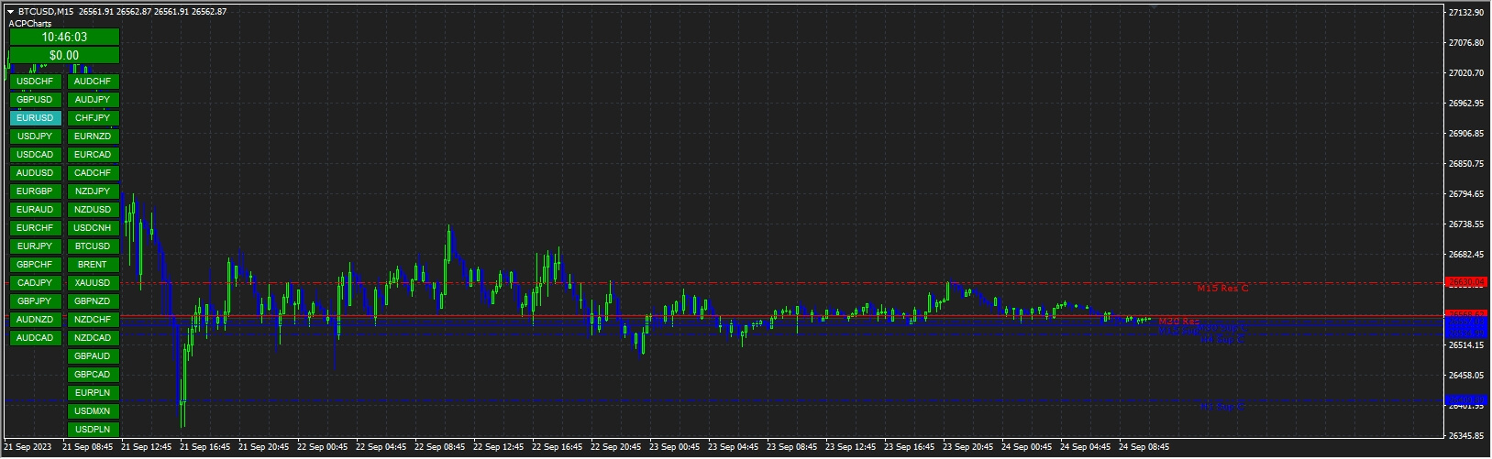Select the USDCHF pair button
Viewport: 1492px width, 459px height.
pos(36,82)
